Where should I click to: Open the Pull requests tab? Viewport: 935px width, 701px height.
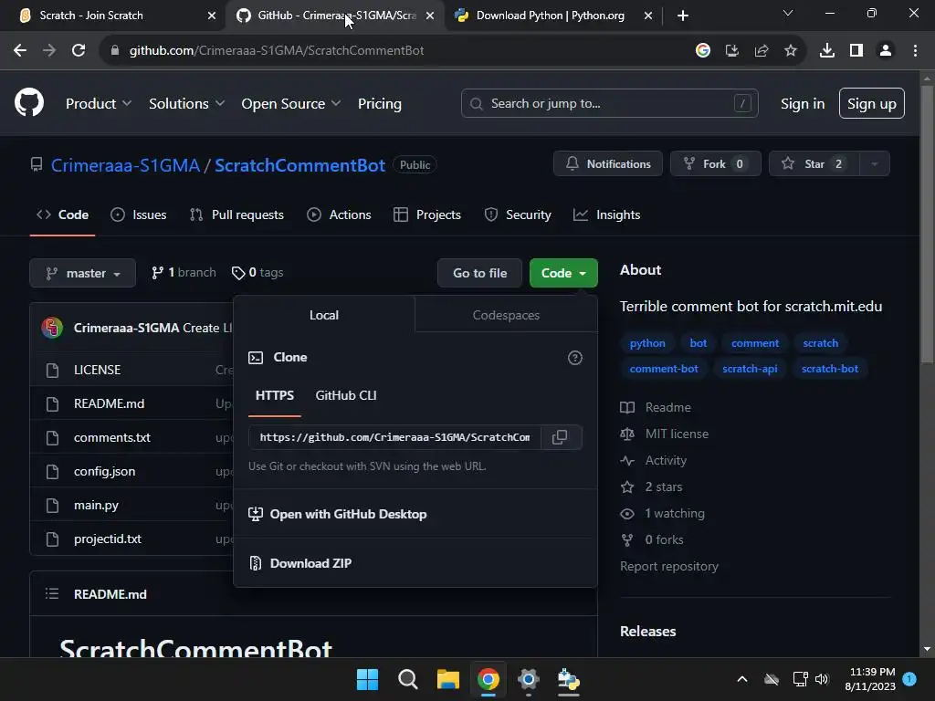[x=236, y=214]
